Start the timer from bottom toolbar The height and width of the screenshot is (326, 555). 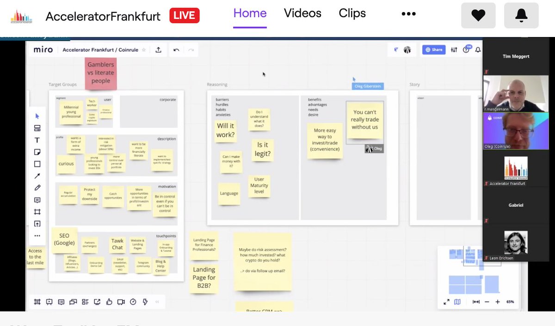tap(133, 301)
